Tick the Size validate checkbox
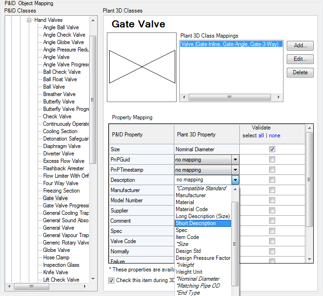This screenshot has width=323, height=296. (x=272, y=149)
